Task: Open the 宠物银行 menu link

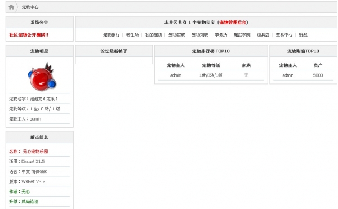Action: point(111,35)
